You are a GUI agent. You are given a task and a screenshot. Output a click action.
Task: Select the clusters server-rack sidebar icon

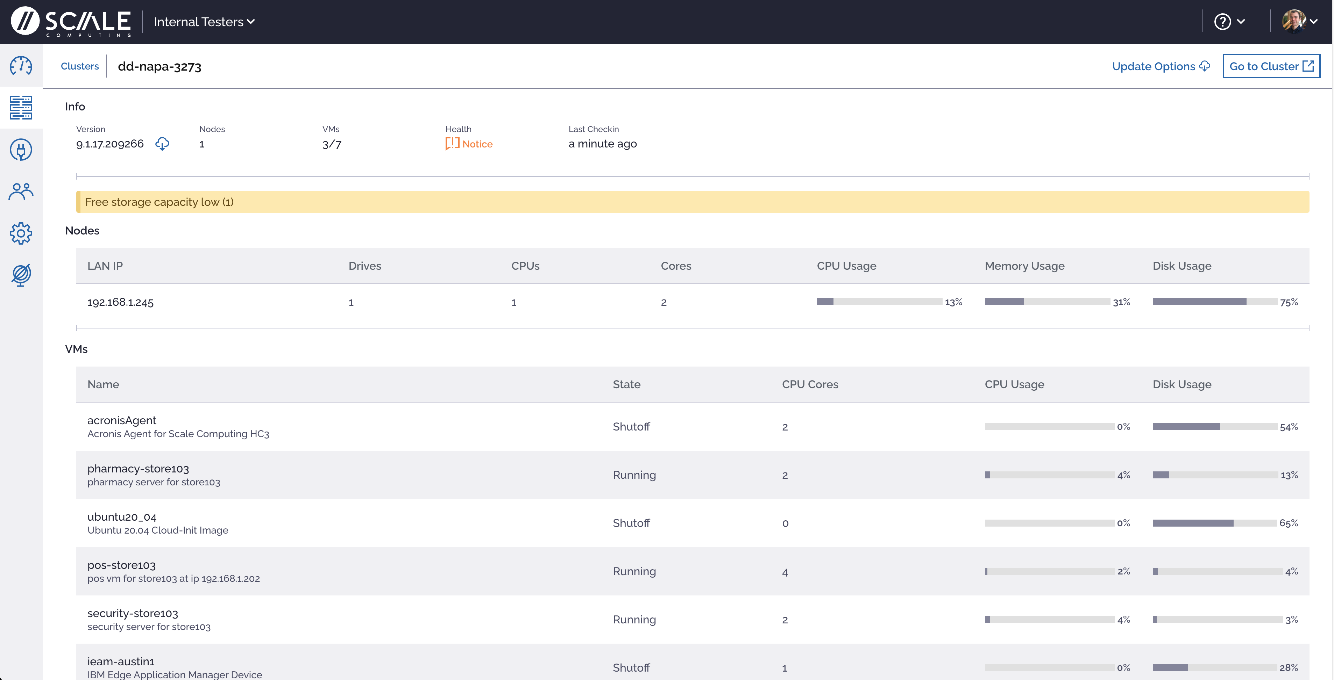21,108
